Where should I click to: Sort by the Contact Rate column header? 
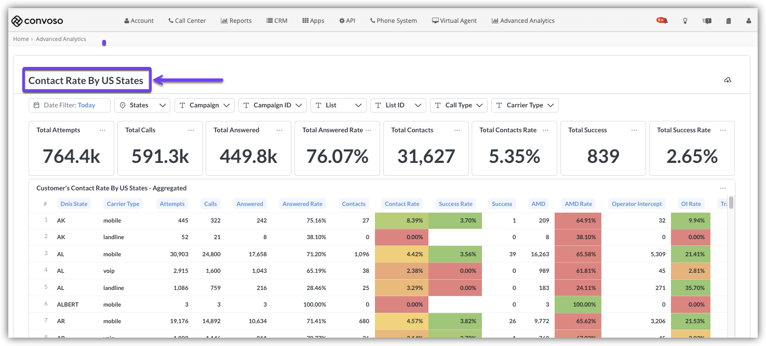[x=401, y=204]
